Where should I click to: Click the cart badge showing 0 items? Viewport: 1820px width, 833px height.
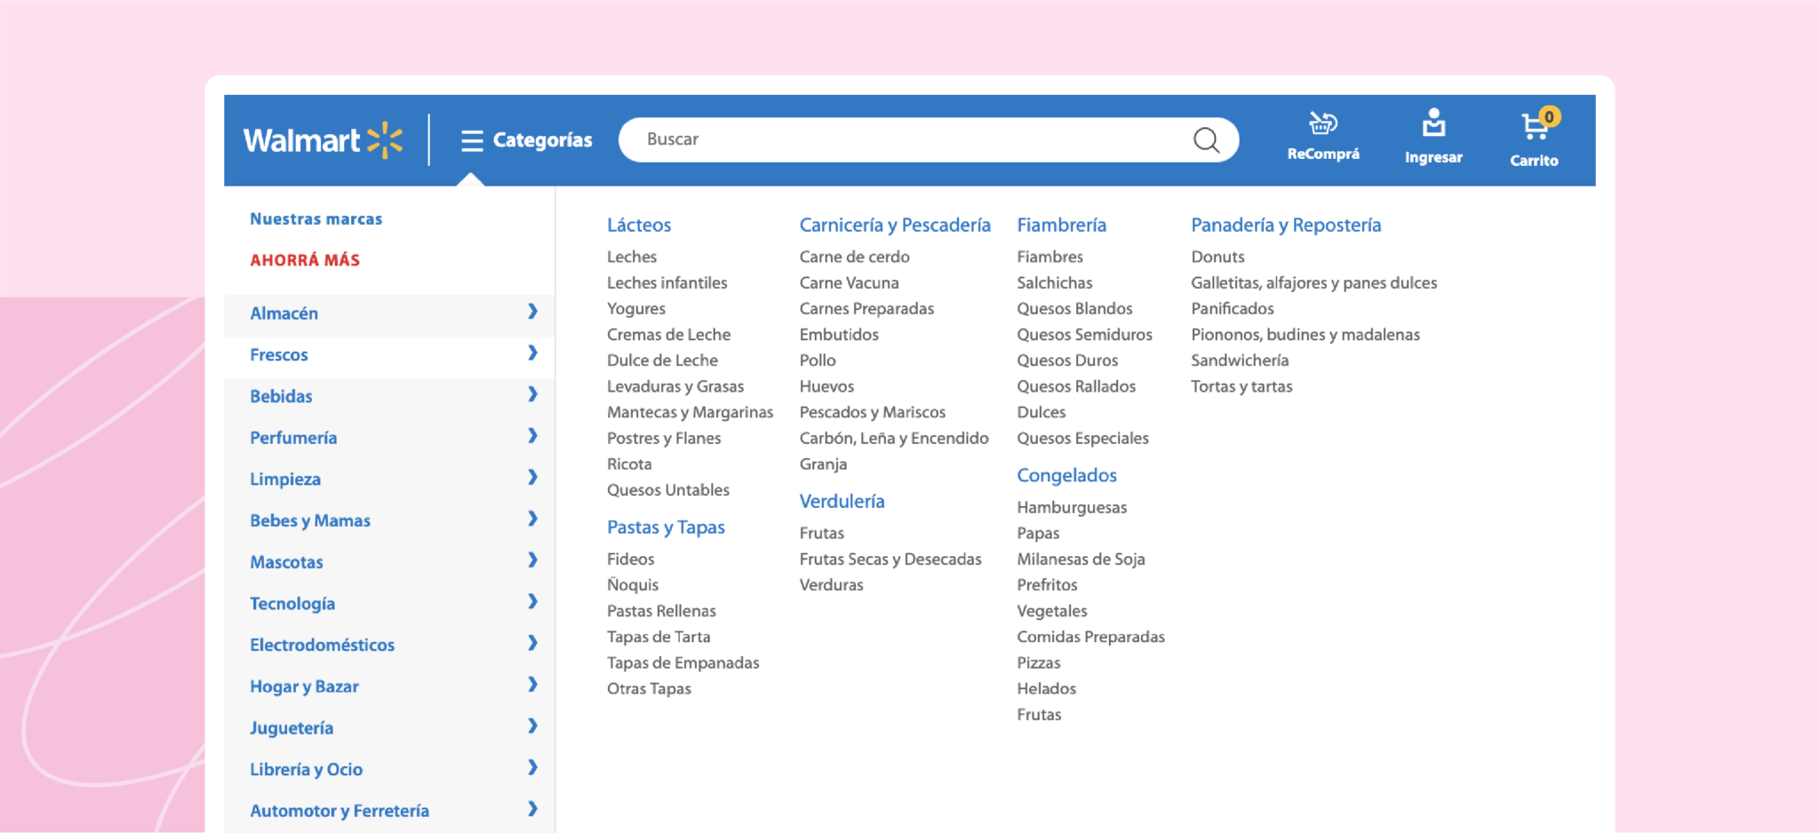point(1549,115)
